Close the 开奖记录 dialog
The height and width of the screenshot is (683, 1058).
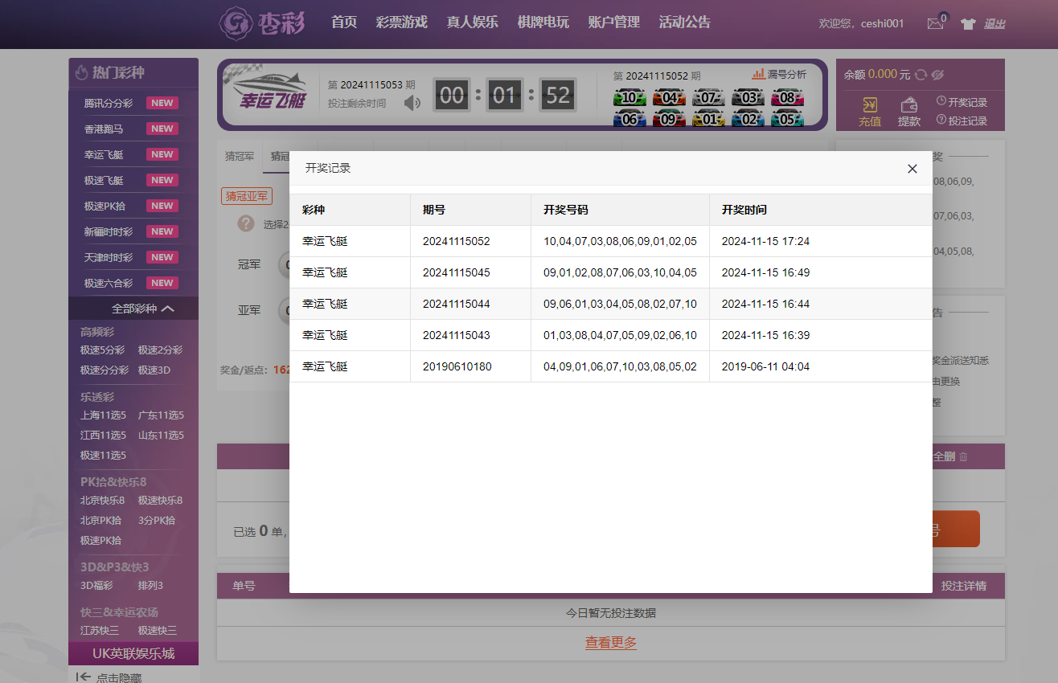click(912, 169)
